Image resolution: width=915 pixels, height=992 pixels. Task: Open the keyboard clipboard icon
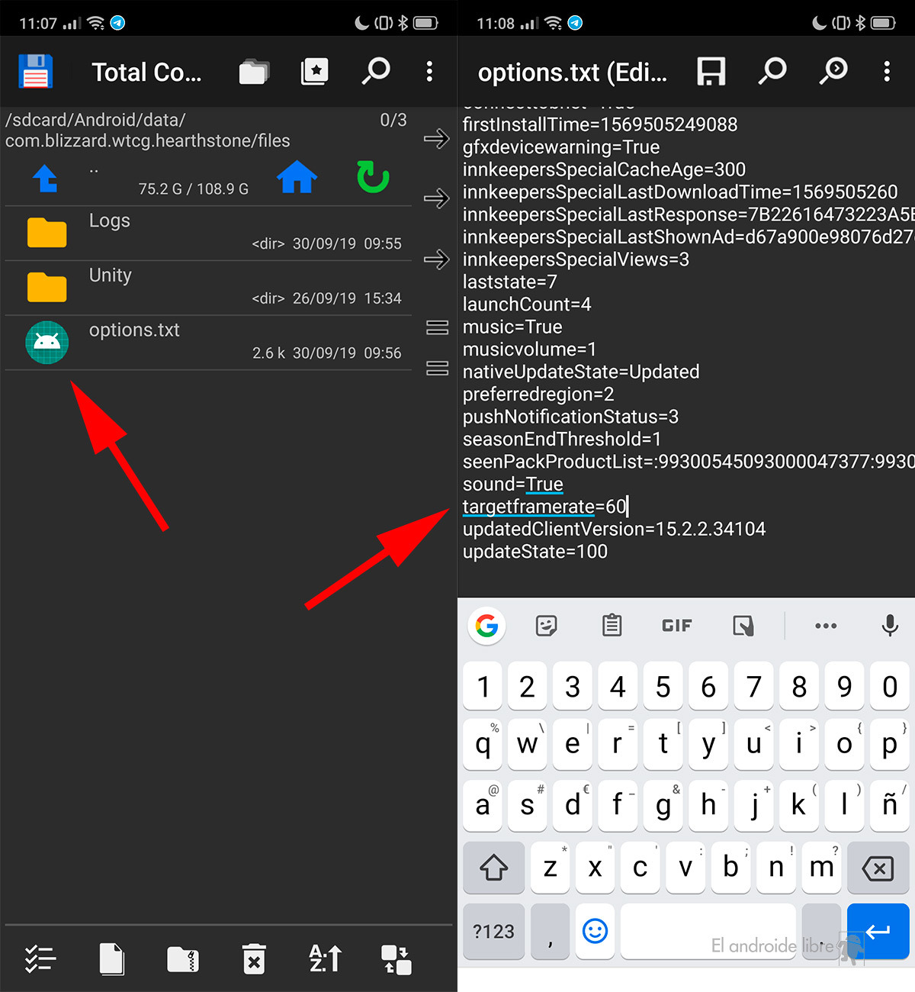(x=612, y=626)
